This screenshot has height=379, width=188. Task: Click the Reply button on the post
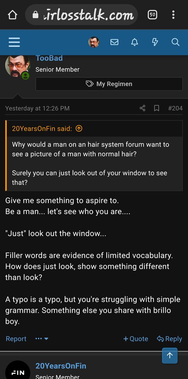point(169,339)
